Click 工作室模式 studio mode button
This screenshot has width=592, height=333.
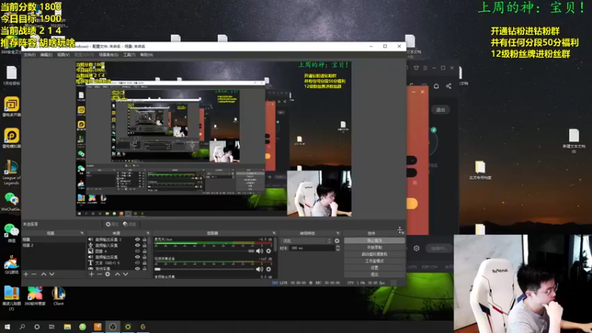pyautogui.click(x=374, y=261)
